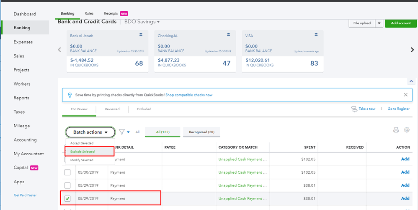Click the Add account button
Image resolution: width=418 pixels, height=210 pixels.
click(401, 23)
